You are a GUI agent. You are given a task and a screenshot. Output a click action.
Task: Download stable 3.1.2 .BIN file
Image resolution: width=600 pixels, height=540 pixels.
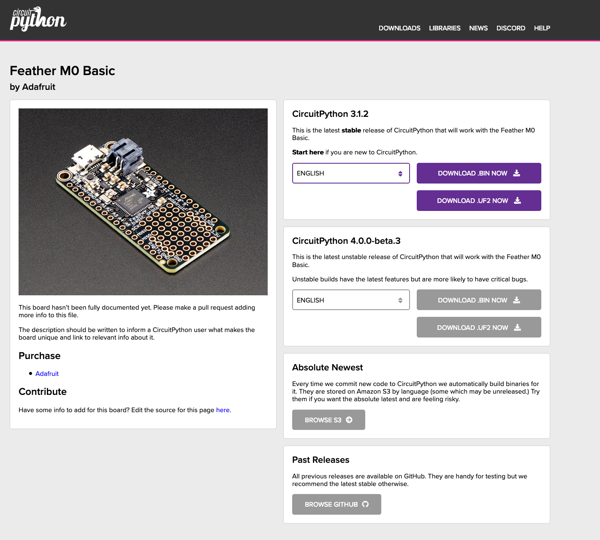click(479, 173)
